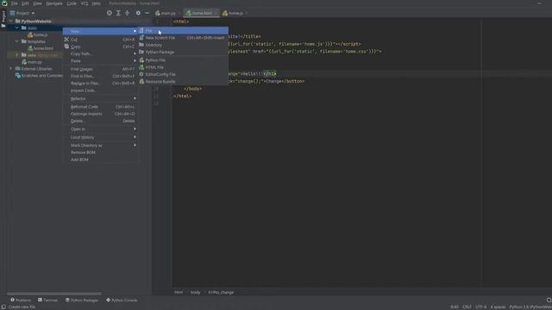Select main.py in project tree

[32, 62]
